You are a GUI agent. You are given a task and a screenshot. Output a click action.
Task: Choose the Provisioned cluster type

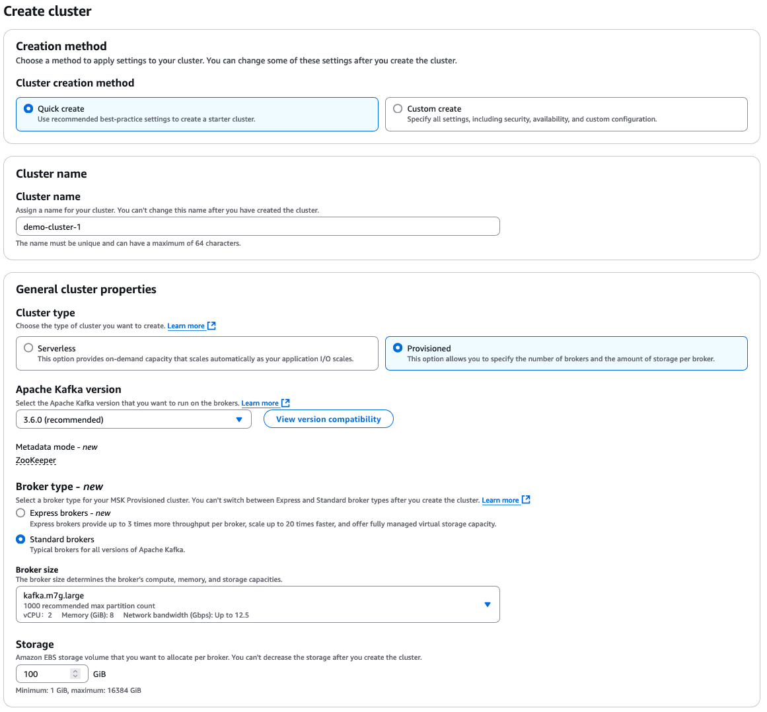(x=566, y=353)
